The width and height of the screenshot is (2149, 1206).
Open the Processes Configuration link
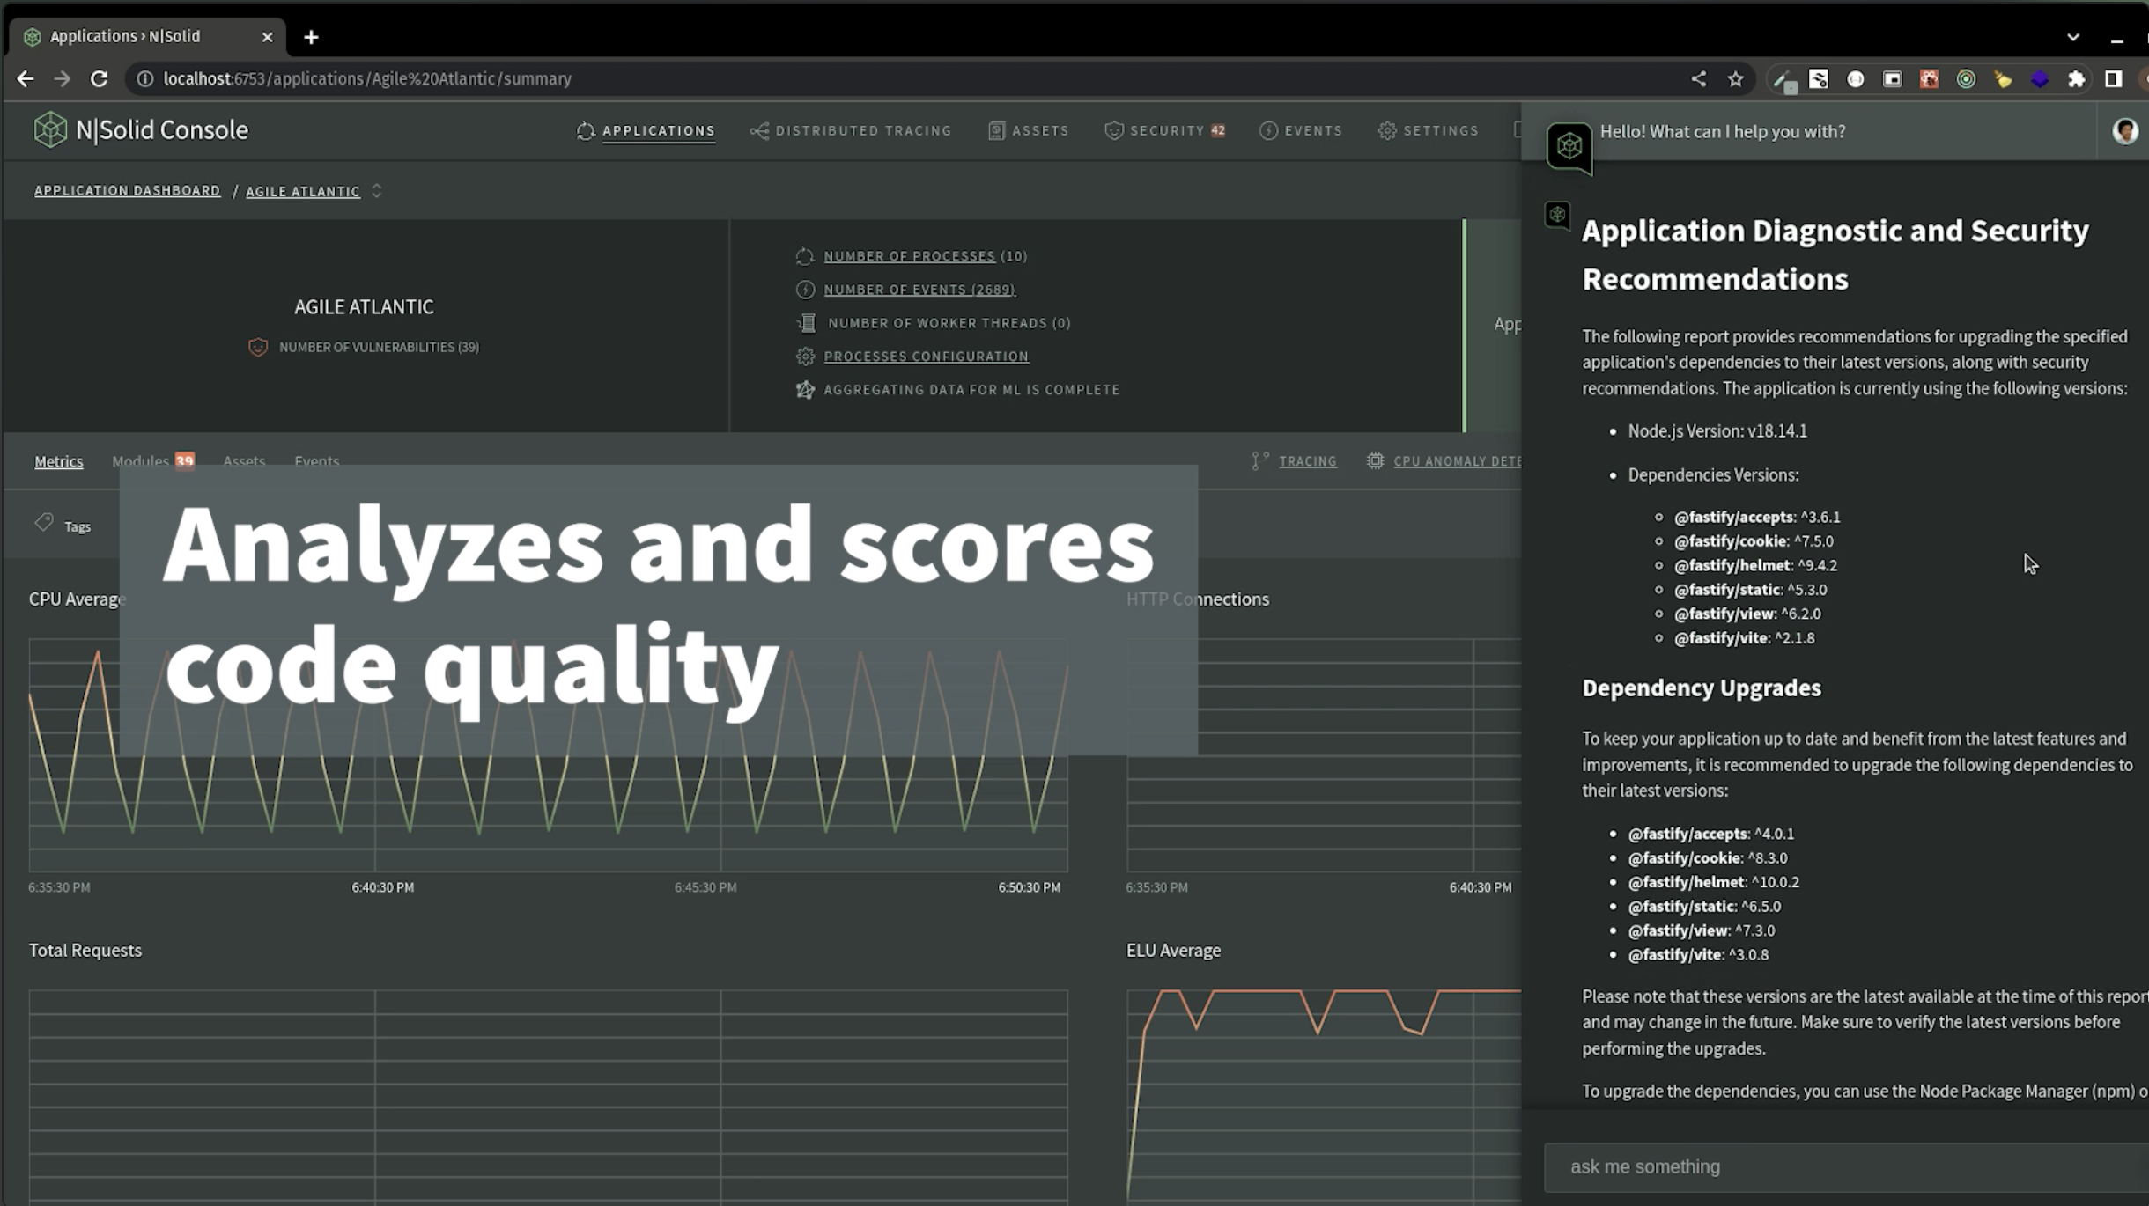click(926, 357)
